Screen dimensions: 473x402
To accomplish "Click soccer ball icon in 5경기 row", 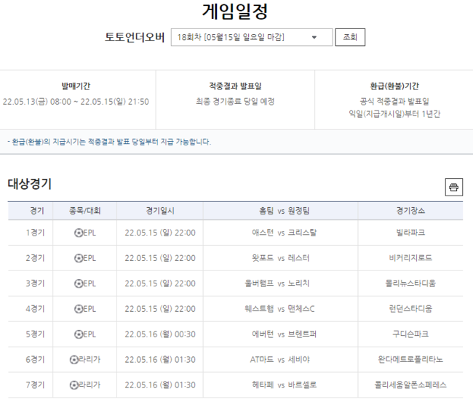I will click(79, 334).
